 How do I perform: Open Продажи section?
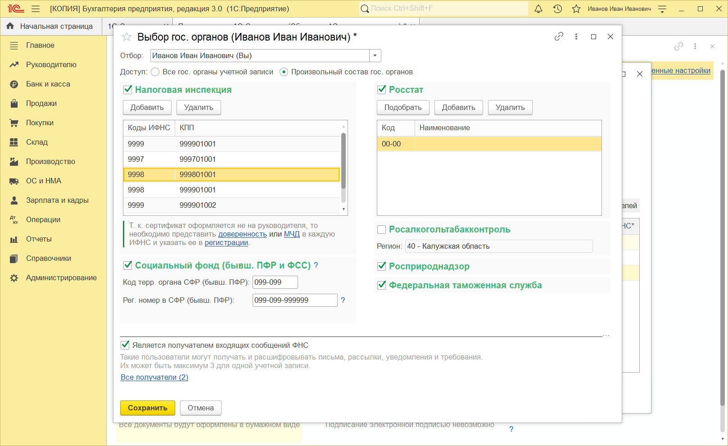[41, 103]
